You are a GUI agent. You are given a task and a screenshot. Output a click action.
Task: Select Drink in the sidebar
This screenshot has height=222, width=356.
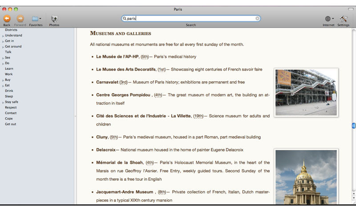point(9,91)
